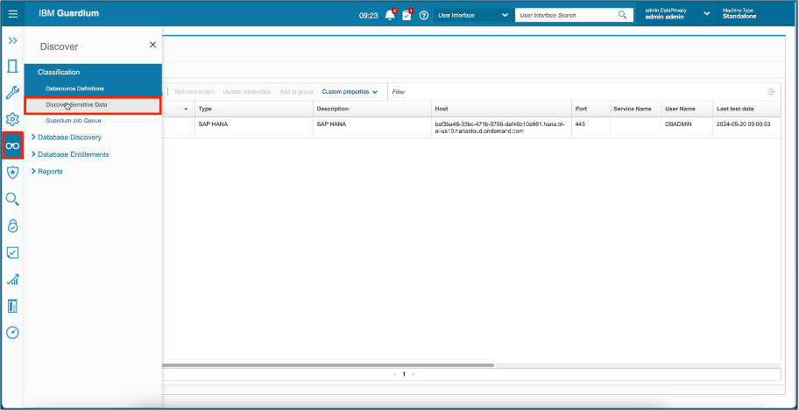
Task: Click the Machine Type Standalone label
Action: (739, 14)
